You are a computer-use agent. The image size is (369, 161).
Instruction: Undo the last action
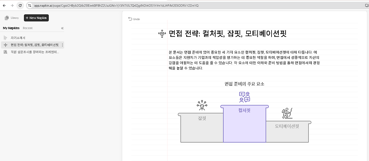[134, 19]
